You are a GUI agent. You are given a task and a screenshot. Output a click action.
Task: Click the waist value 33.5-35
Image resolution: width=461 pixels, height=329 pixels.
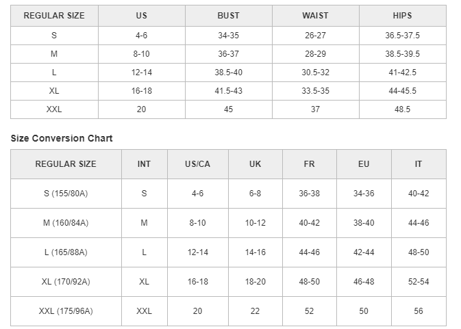click(315, 90)
